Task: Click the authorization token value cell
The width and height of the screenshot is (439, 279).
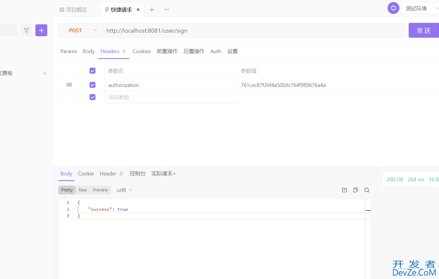Action: click(x=338, y=85)
